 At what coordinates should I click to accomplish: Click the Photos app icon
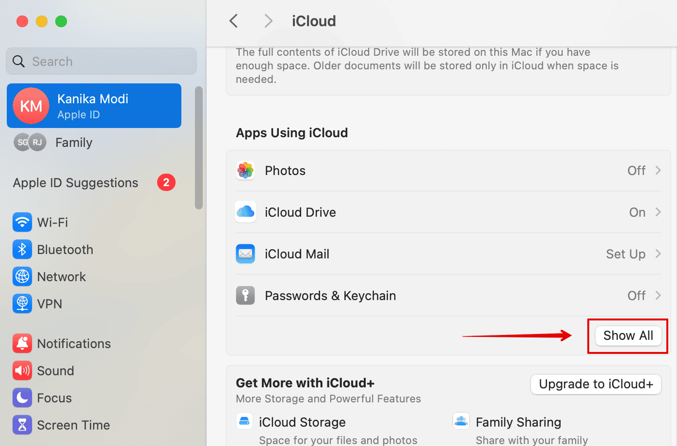245,171
